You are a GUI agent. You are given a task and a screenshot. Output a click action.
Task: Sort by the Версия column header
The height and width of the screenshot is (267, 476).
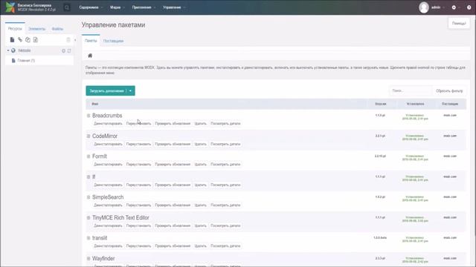381,104
